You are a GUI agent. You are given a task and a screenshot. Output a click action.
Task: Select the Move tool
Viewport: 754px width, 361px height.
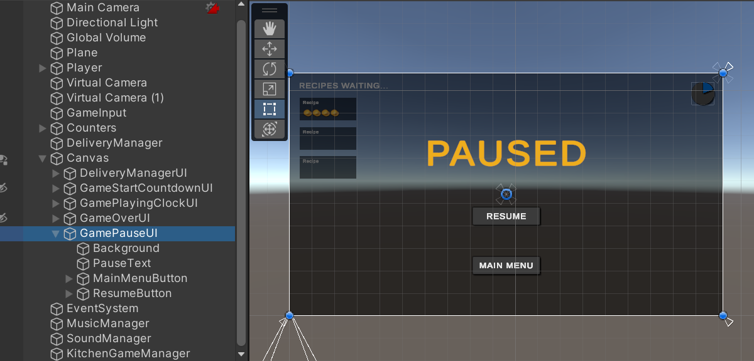pos(269,48)
